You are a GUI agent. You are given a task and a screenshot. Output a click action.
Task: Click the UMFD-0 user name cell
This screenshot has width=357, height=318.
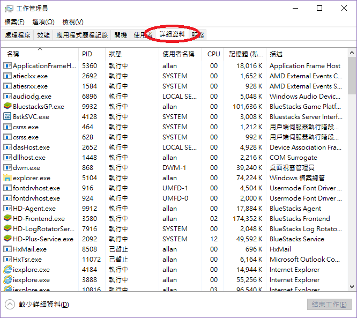(x=175, y=198)
